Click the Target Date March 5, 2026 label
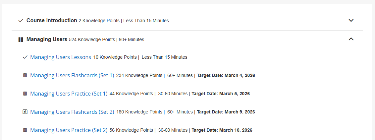 (x=221, y=94)
